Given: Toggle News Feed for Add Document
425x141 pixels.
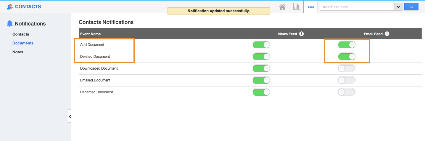Looking at the screenshot, I should (x=261, y=45).
